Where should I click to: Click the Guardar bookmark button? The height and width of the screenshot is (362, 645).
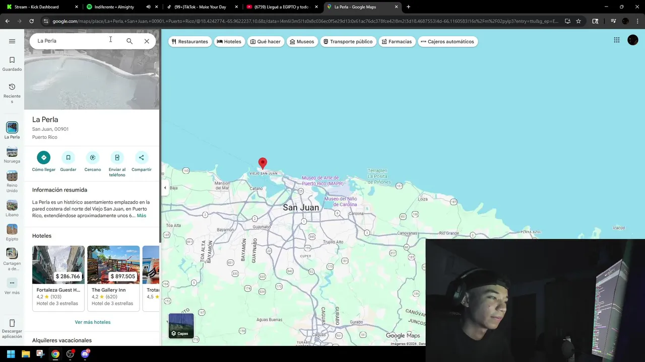pos(68,161)
